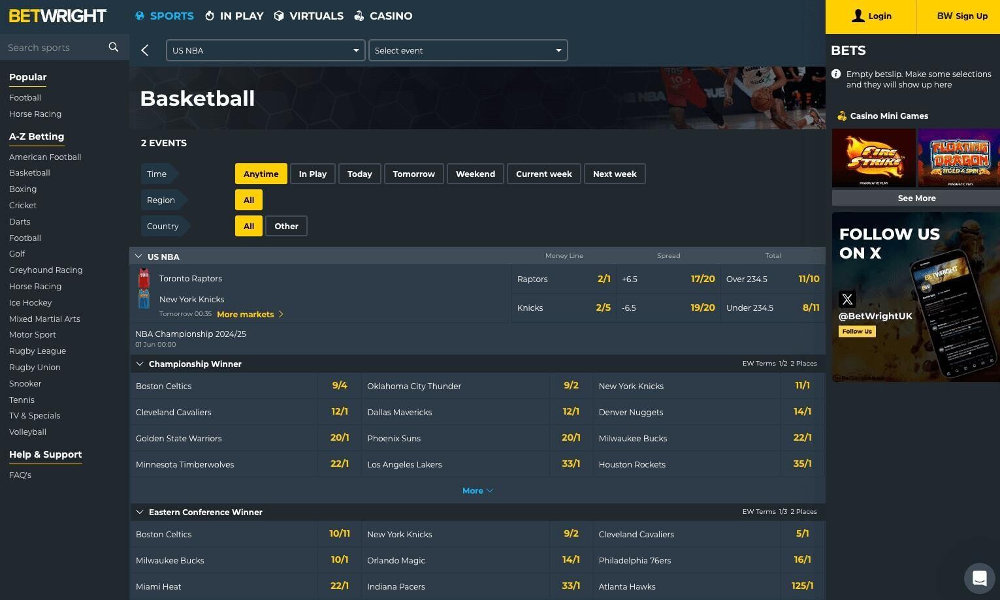Select Boston Celtics Championship Winner 9/4
The height and width of the screenshot is (600, 1000).
pos(340,386)
